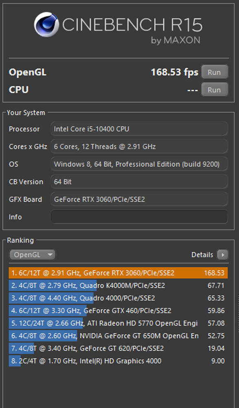Click into the Info input field

[139, 217]
